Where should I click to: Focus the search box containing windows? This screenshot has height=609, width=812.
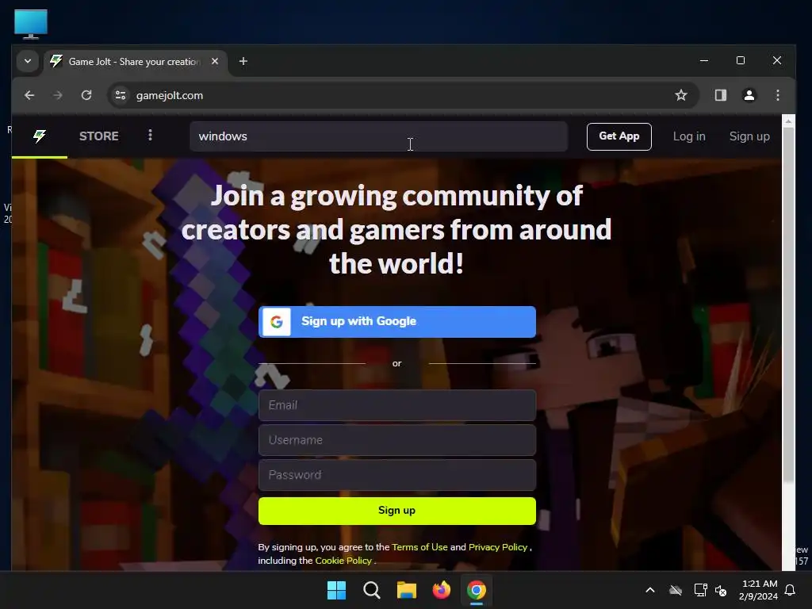[378, 136]
